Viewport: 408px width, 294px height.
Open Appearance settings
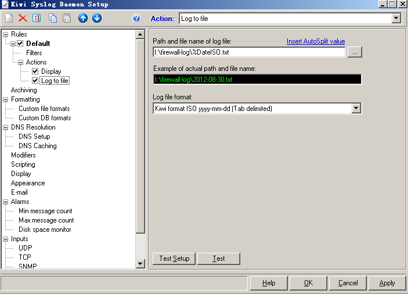28,183
